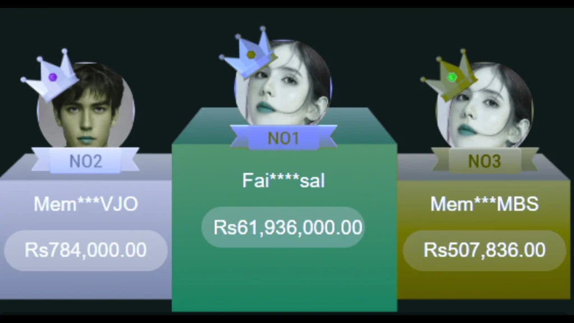Select the NO1 rank ribbon badge
Screen dimensions: 574x323
[283, 138]
